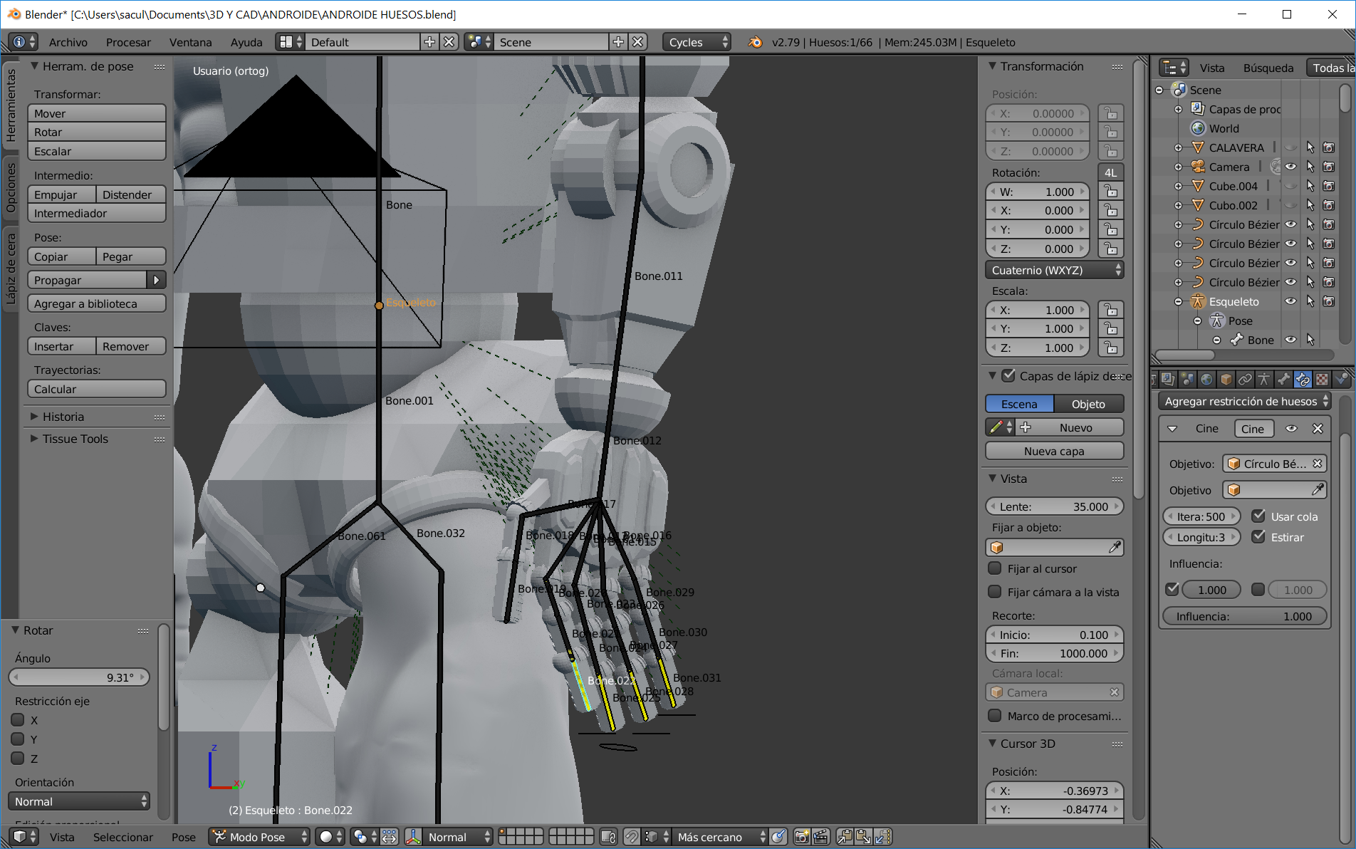Viewport: 1356px width, 849px height.
Task: Click the Influencia slider
Action: coord(1244,616)
